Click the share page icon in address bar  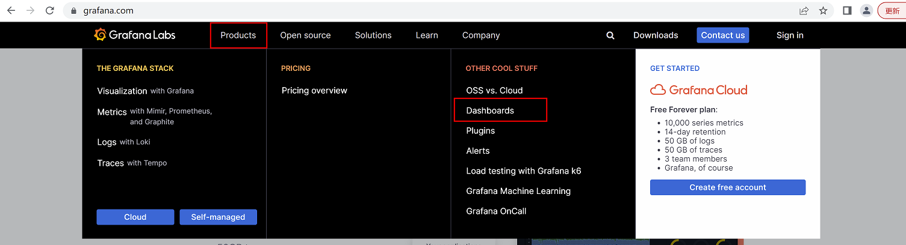pyautogui.click(x=804, y=11)
